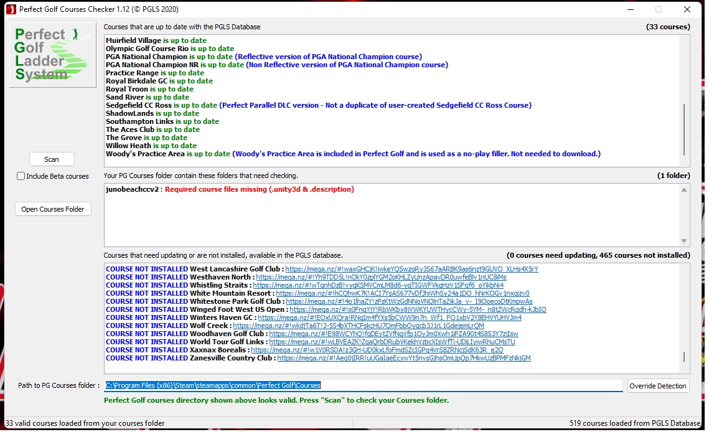Click the Override Detection button
The height and width of the screenshot is (432, 709).
[x=658, y=386]
